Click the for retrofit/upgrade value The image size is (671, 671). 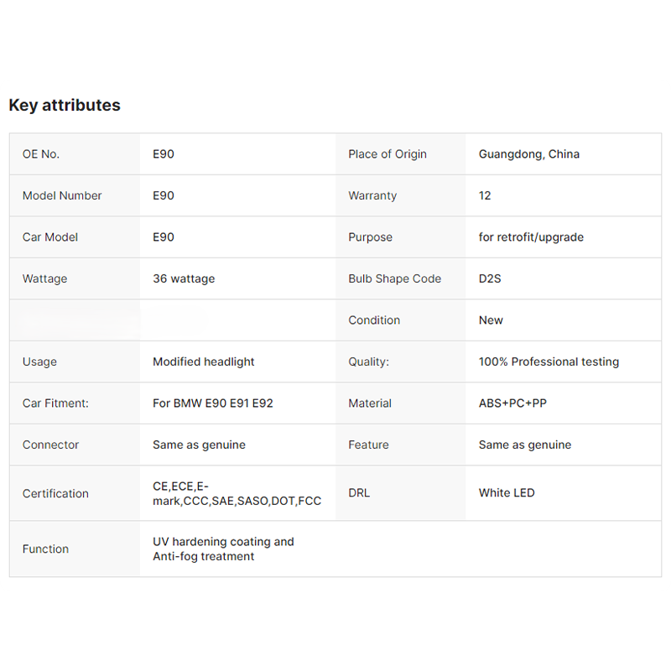pos(531,237)
